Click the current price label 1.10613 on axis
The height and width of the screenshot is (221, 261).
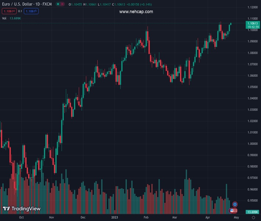253,23
